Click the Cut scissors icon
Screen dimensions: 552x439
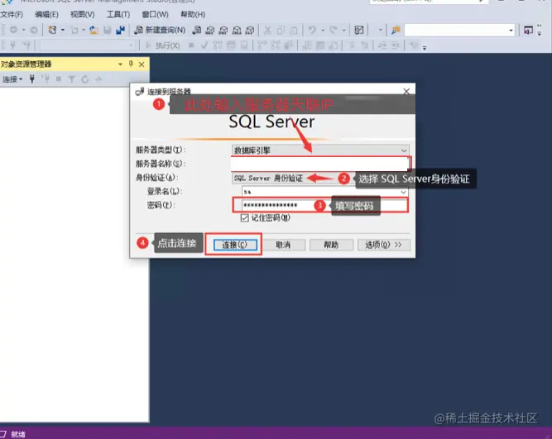coord(267,31)
